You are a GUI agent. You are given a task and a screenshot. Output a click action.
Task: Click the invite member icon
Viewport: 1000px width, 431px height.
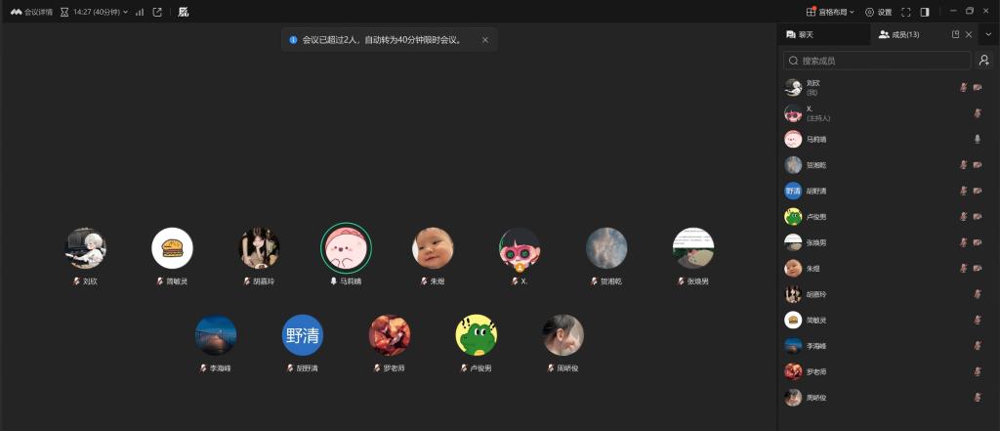(x=983, y=61)
